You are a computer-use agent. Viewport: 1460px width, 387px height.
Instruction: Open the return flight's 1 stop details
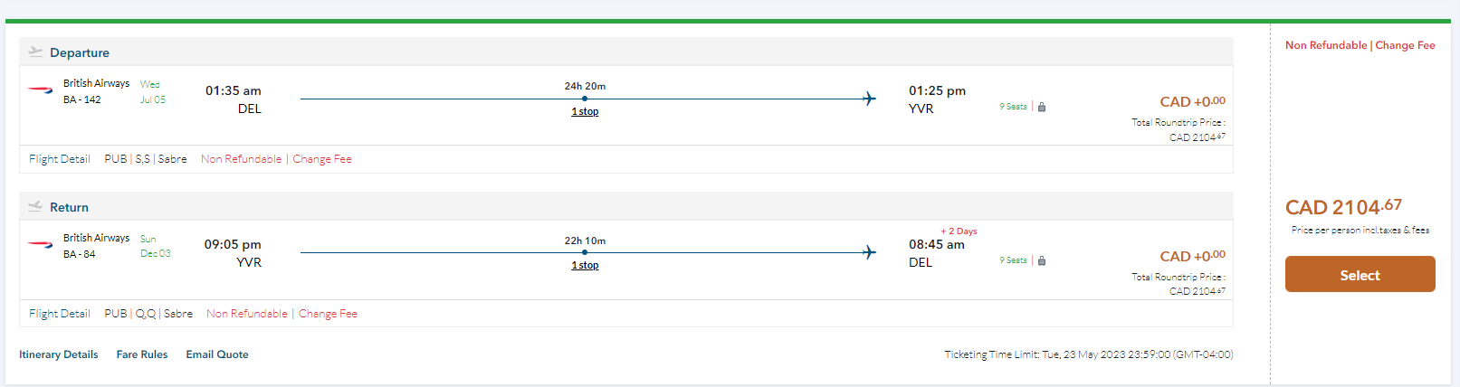point(585,265)
